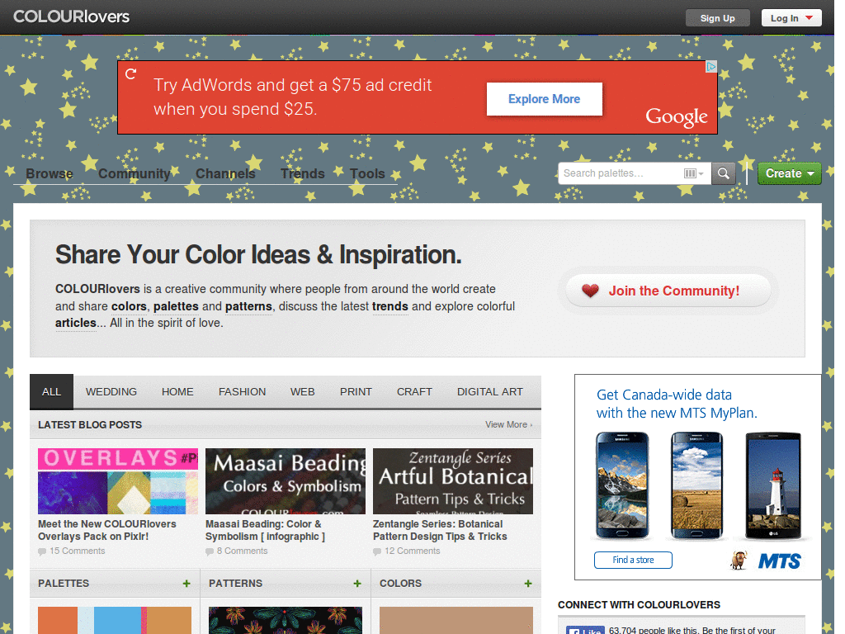845x634 pixels.
Task: Click the MTS logo in the ad
Action: point(779,561)
